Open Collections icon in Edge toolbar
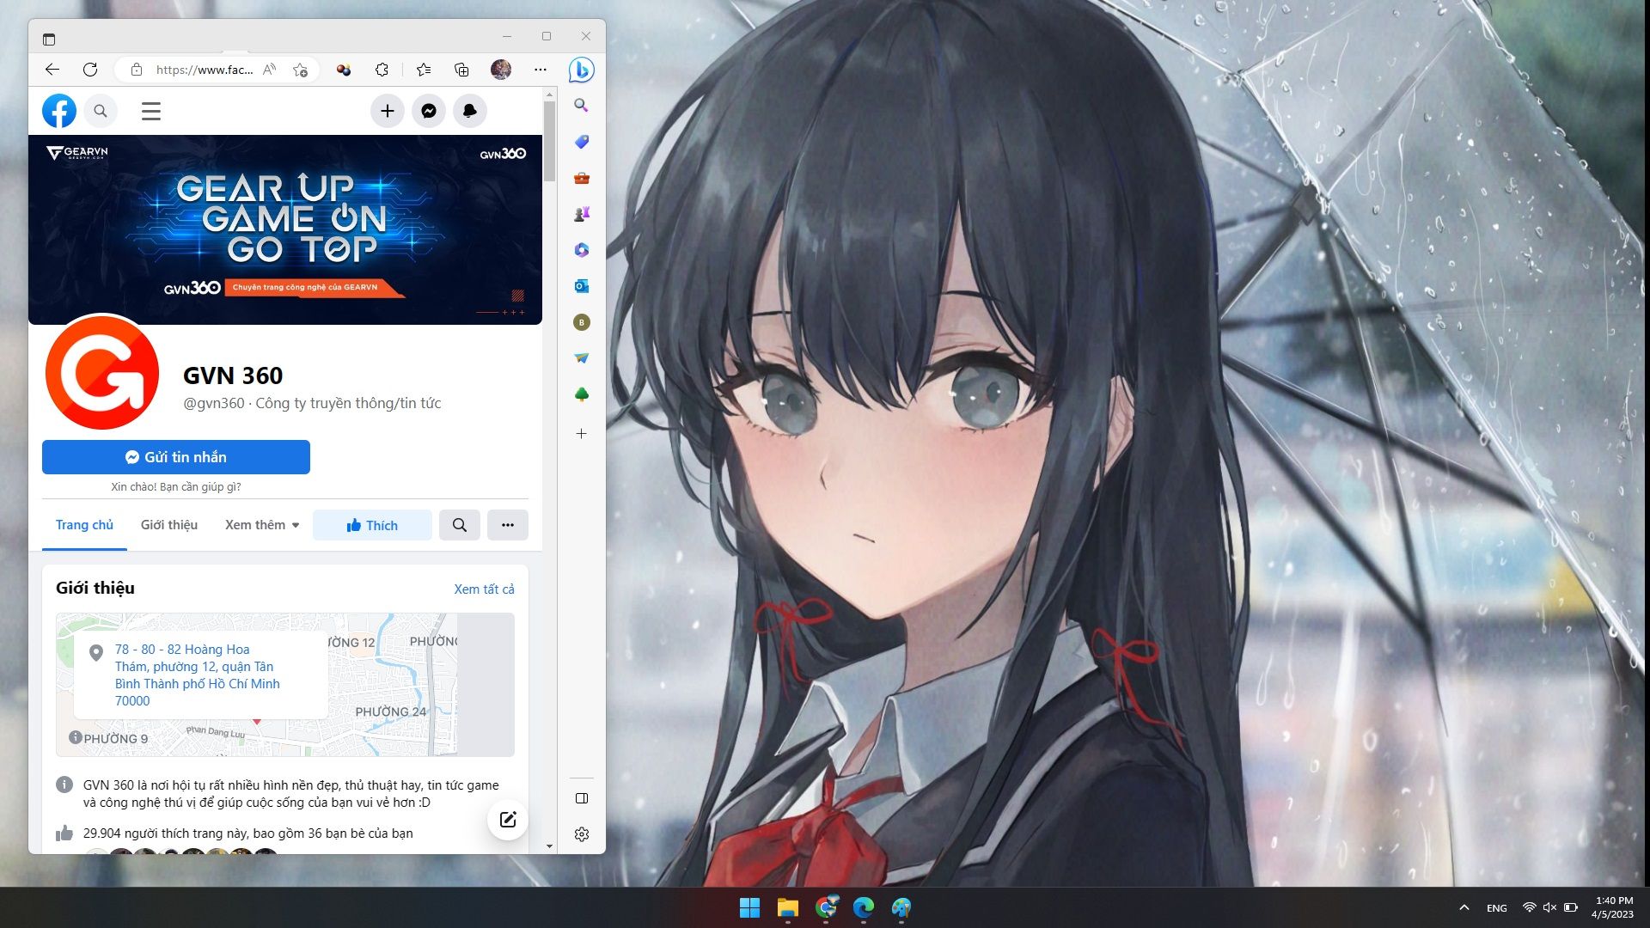 coord(461,70)
